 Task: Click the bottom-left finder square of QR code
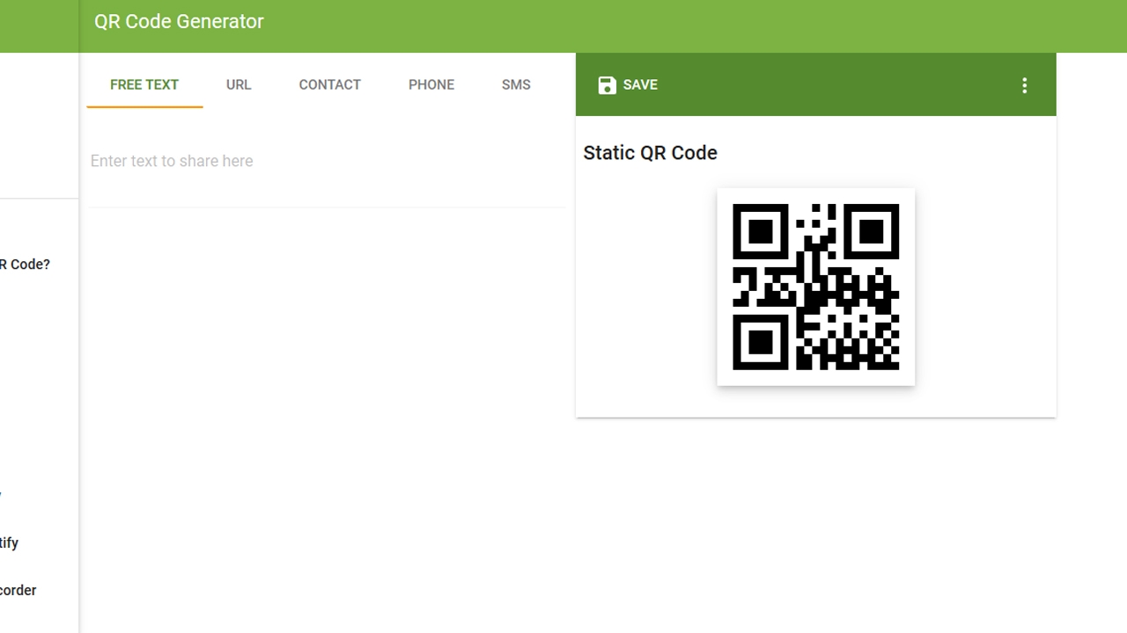coord(761,342)
